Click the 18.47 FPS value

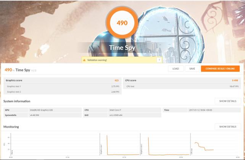click(x=234, y=86)
